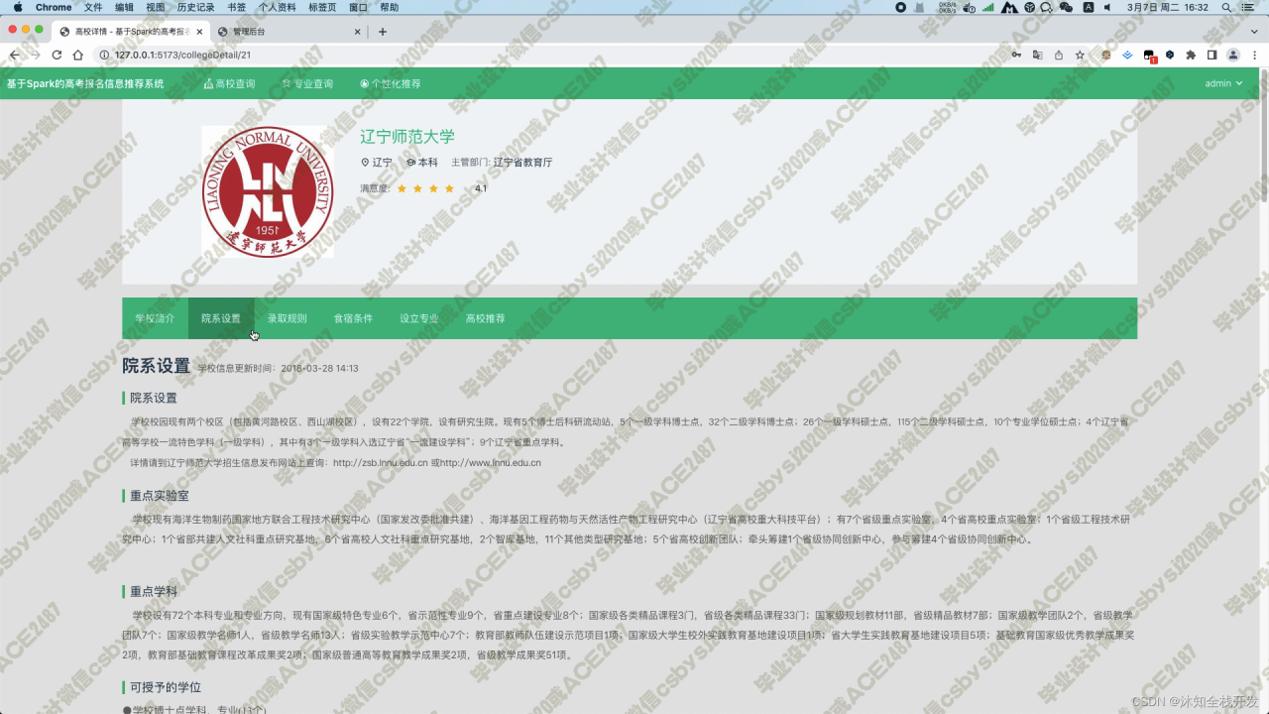Viewport: 1269px width, 714px height.
Task: Click the browser back arrow
Action: (14, 56)
